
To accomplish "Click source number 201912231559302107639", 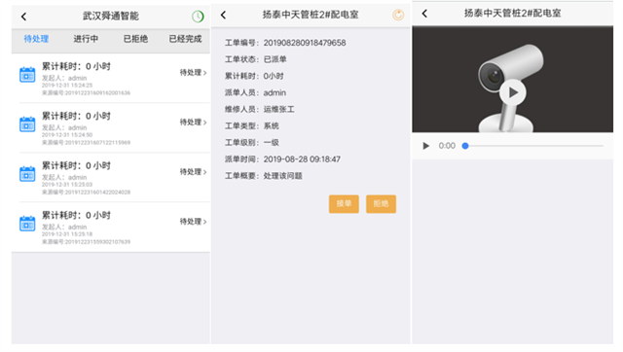I will click(97, 242).
